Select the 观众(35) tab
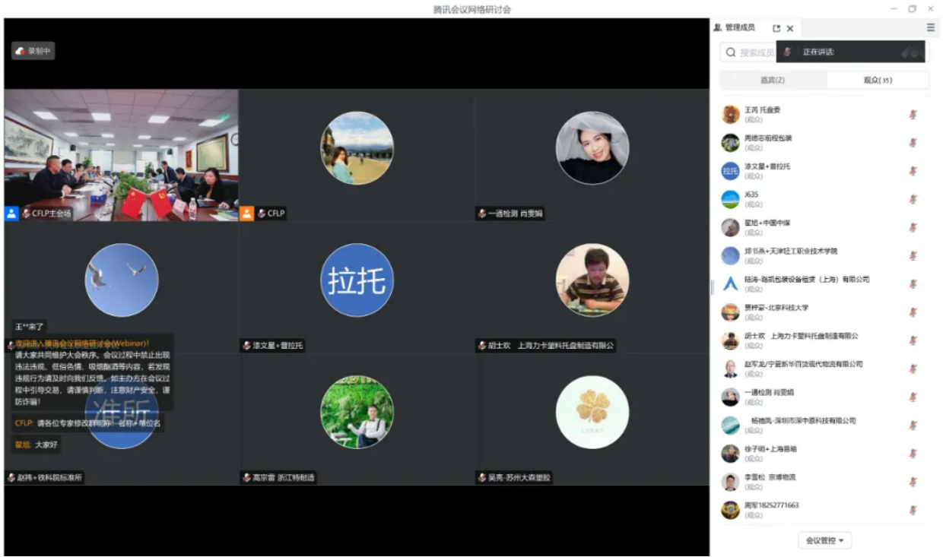This screenshot has height=557, width=943. pos(878,81)
